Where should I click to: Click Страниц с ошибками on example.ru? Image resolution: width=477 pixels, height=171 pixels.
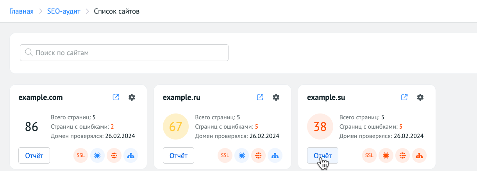pyautogui.click(x=224, y=127)
